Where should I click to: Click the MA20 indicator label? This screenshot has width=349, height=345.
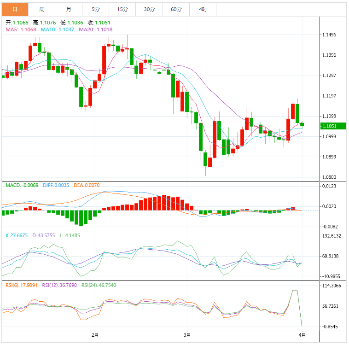[96, 29]
